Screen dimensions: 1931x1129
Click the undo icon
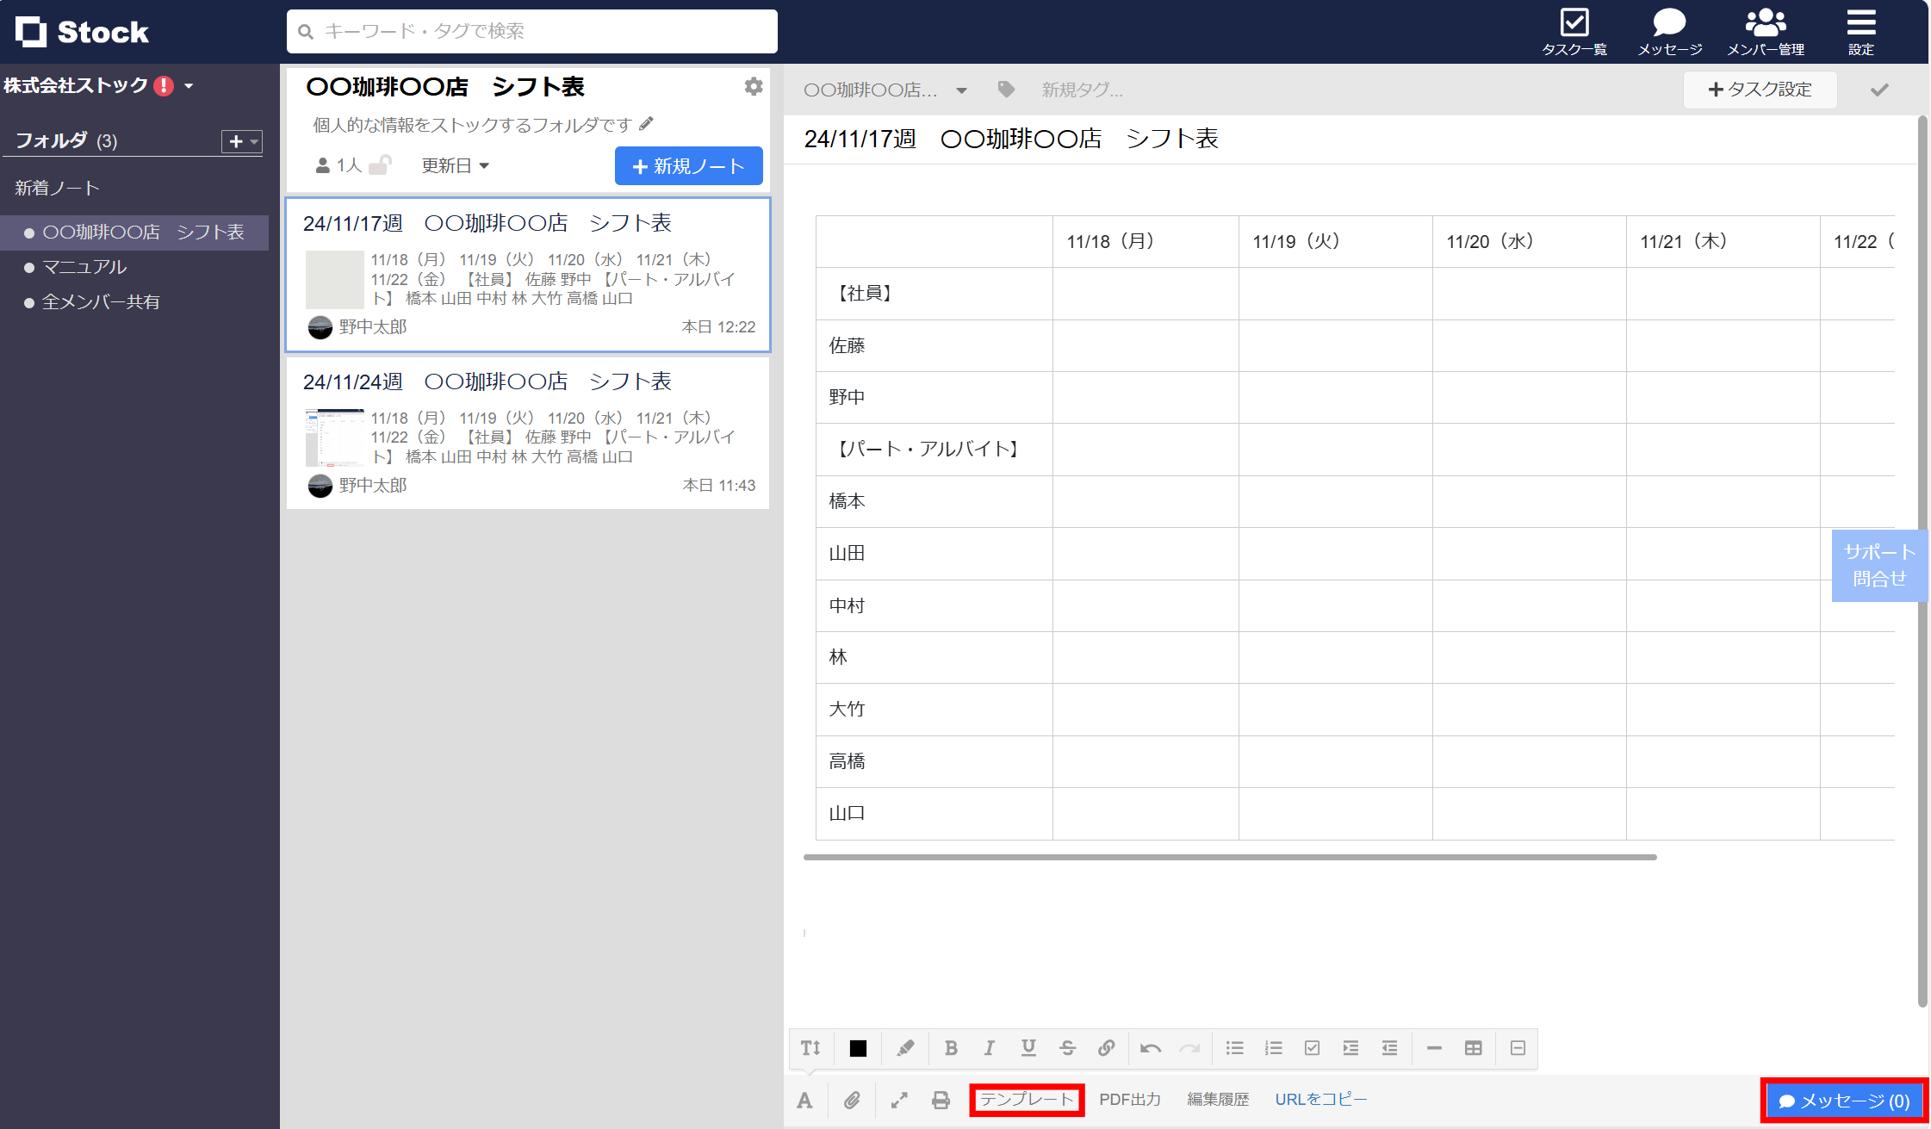(1150, 1048)
